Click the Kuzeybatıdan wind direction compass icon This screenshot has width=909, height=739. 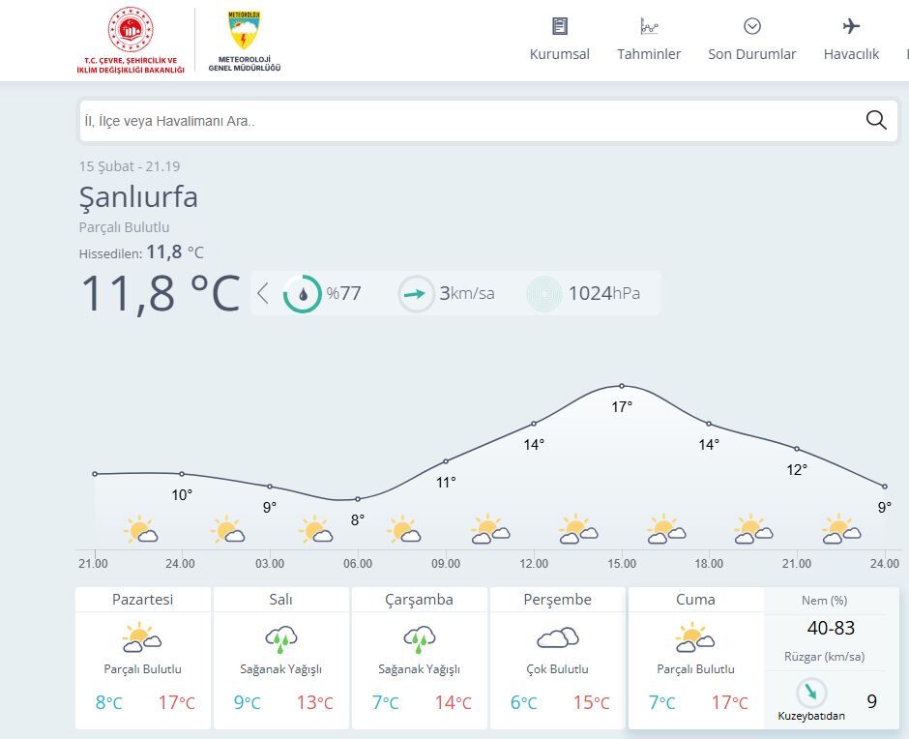click(811, 692)
